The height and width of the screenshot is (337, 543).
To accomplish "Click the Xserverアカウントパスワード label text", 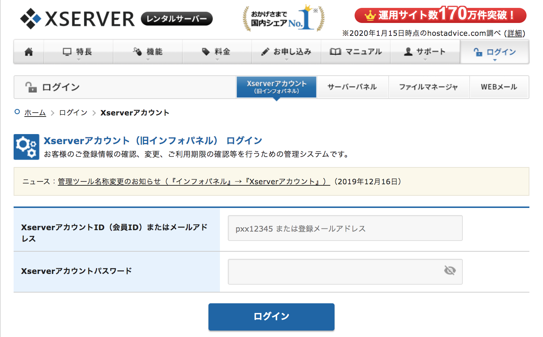I will 77,271.
